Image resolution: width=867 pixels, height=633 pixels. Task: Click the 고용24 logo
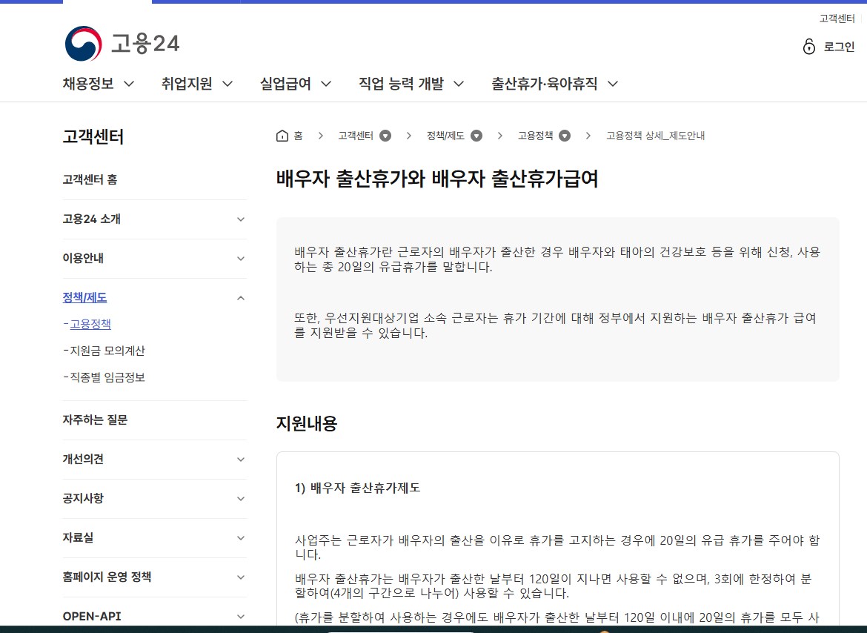(x=122, y=44)
